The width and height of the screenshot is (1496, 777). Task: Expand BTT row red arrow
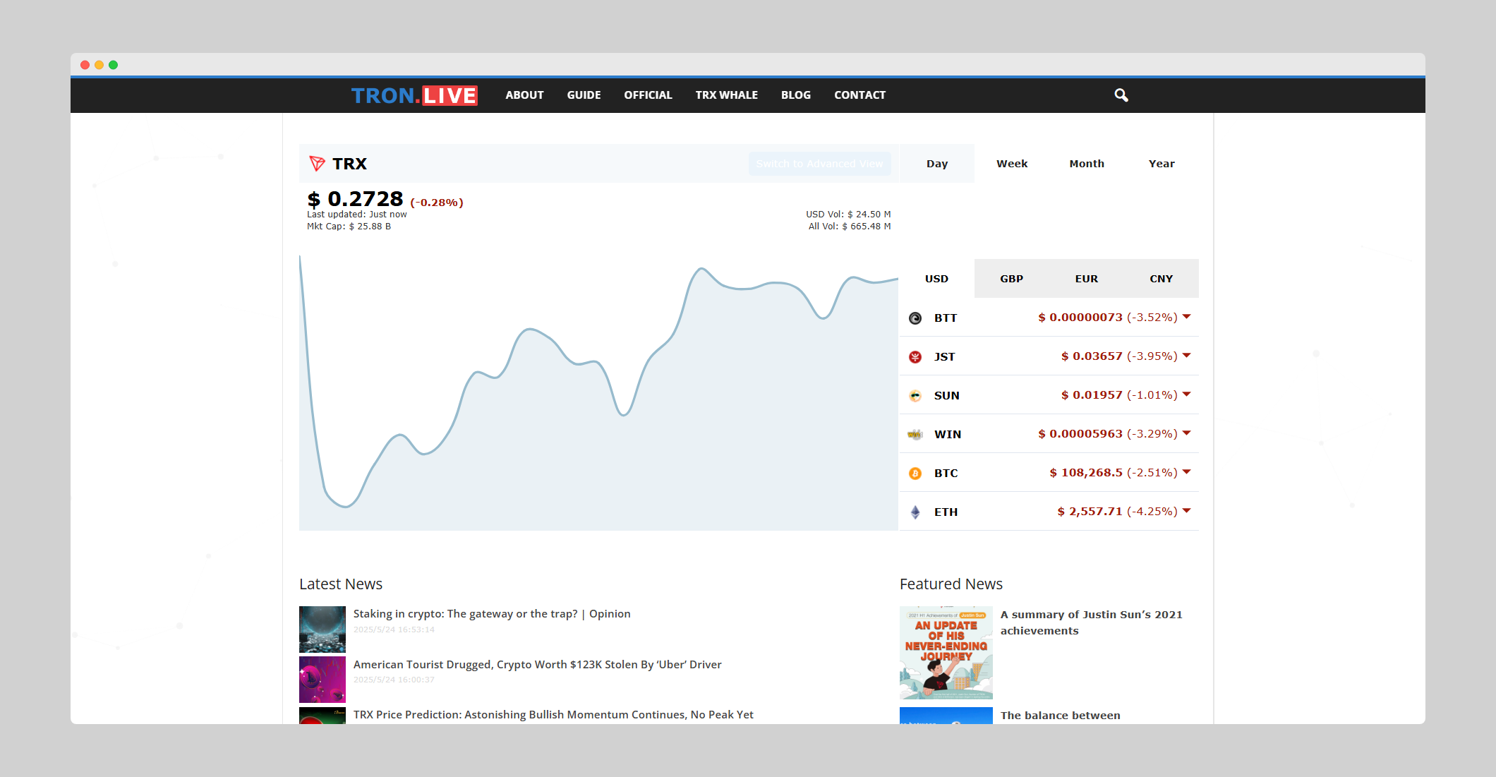pyautogui.click(x=1187, y=317)
